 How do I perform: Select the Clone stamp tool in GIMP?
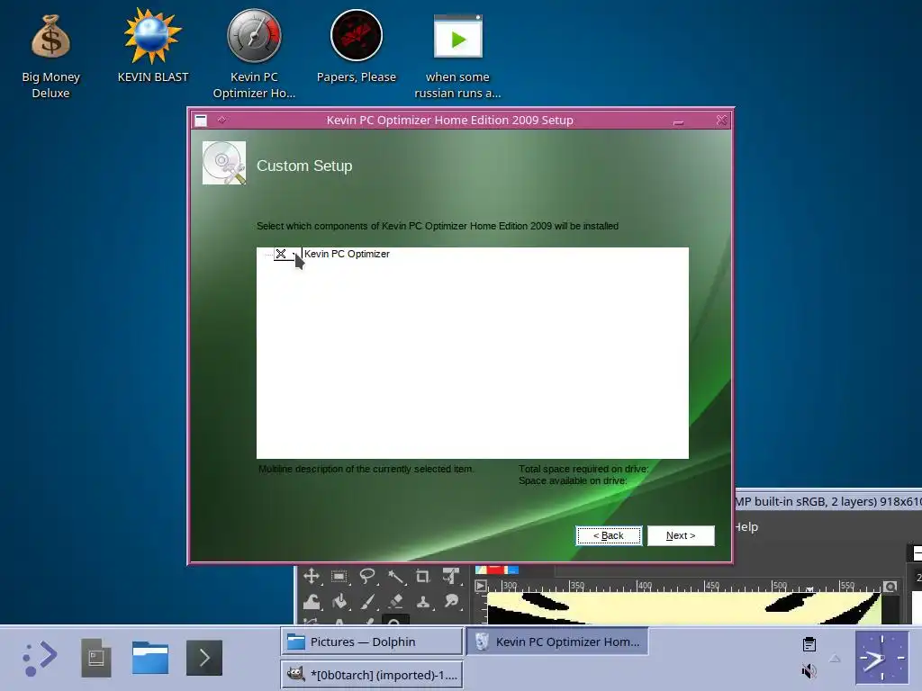(x=423, y=602)
